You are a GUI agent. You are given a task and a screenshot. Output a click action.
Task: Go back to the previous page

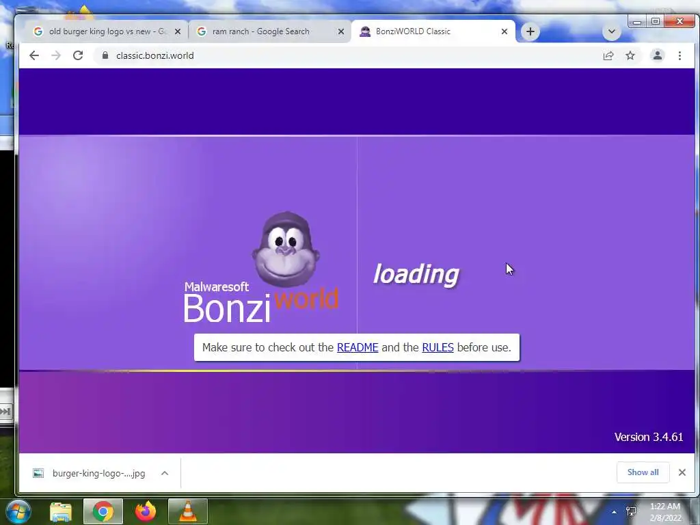click(x=34, y=55)
